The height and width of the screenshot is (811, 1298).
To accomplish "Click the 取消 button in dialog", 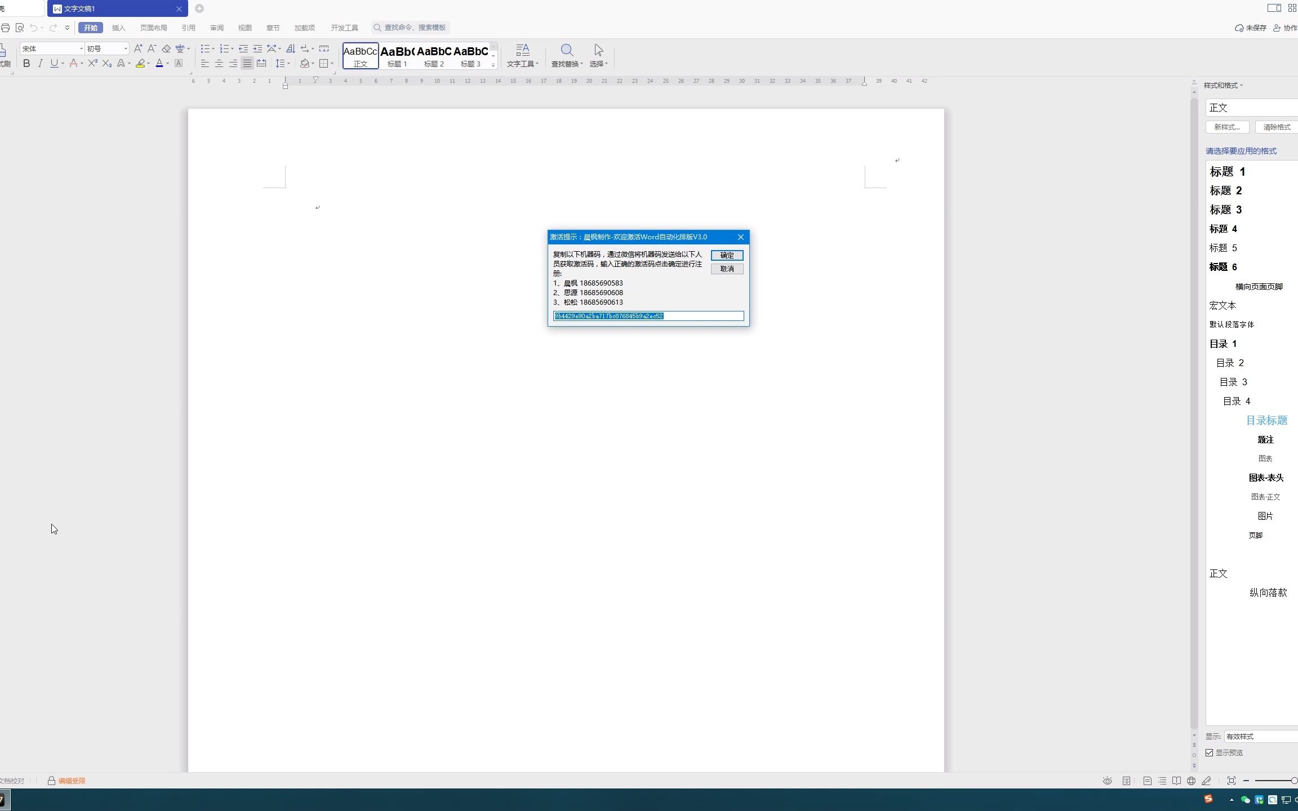I will click(x=727, y=269).
